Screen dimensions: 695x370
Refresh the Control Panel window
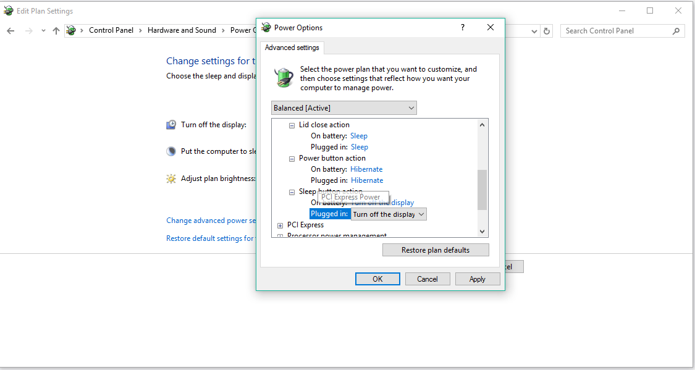coord(547,31)
